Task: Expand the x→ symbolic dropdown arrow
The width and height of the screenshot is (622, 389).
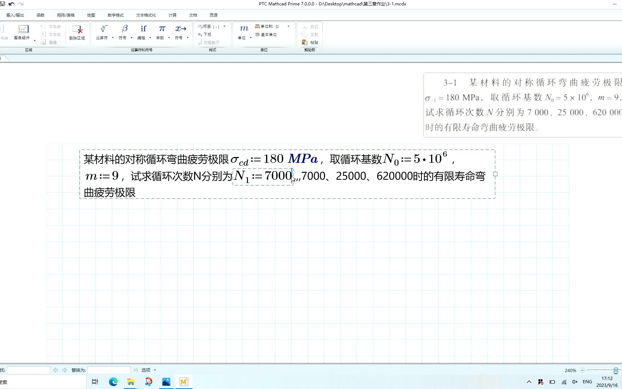Action: pyautogui.click(x=188, y=38)
